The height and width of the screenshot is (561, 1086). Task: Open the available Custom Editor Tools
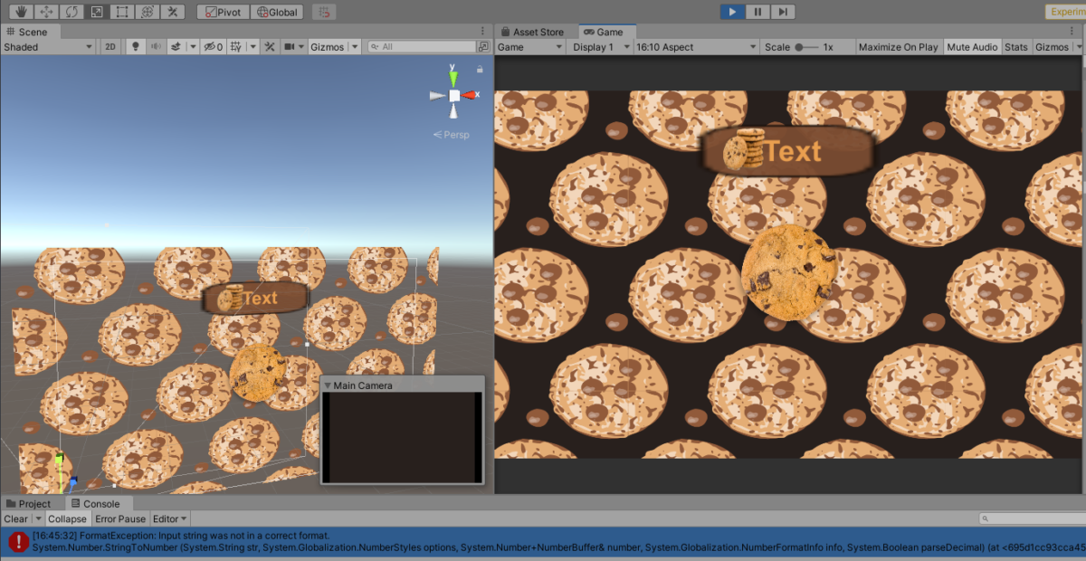point(172,11)
